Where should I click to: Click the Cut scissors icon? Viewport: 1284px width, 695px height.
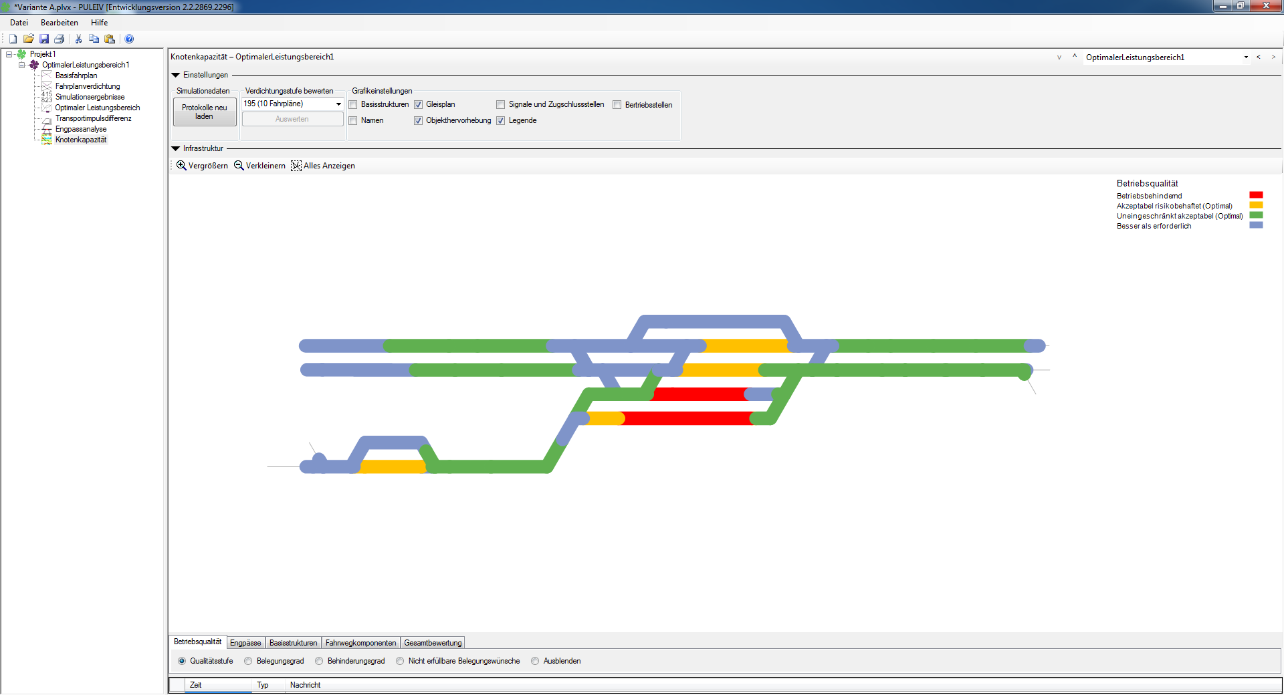(78, 39)
